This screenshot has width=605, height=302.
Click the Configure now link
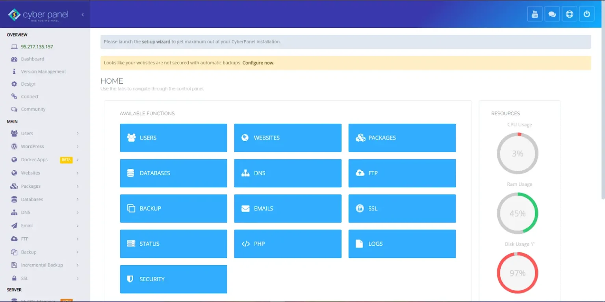(258, 63)
